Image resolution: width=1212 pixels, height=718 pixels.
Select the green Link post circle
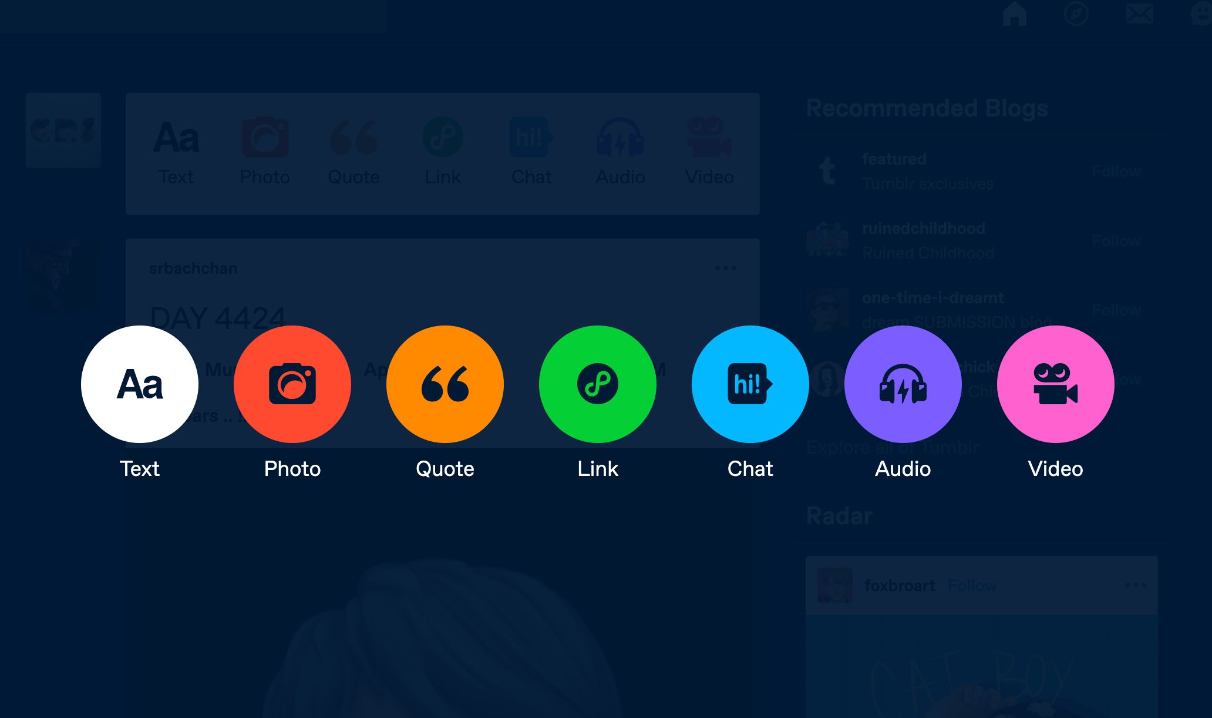pyautogui.click(x=598, y=384)
